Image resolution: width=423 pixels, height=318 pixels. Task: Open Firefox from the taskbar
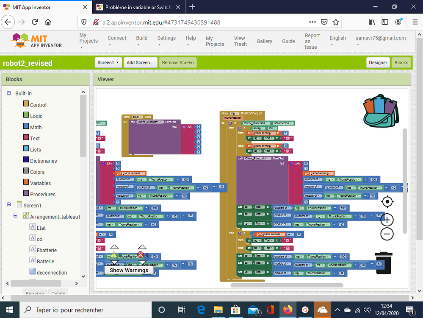[x=288, y=310]
